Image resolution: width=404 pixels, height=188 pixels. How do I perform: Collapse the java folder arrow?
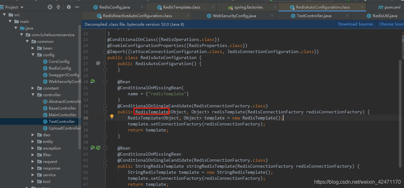click(x=16, y=28)
